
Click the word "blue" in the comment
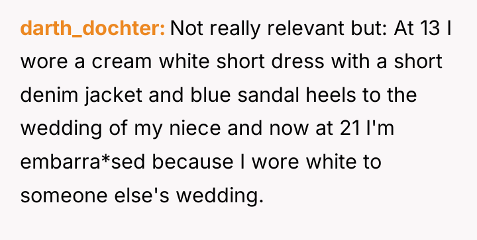point(211,95)
